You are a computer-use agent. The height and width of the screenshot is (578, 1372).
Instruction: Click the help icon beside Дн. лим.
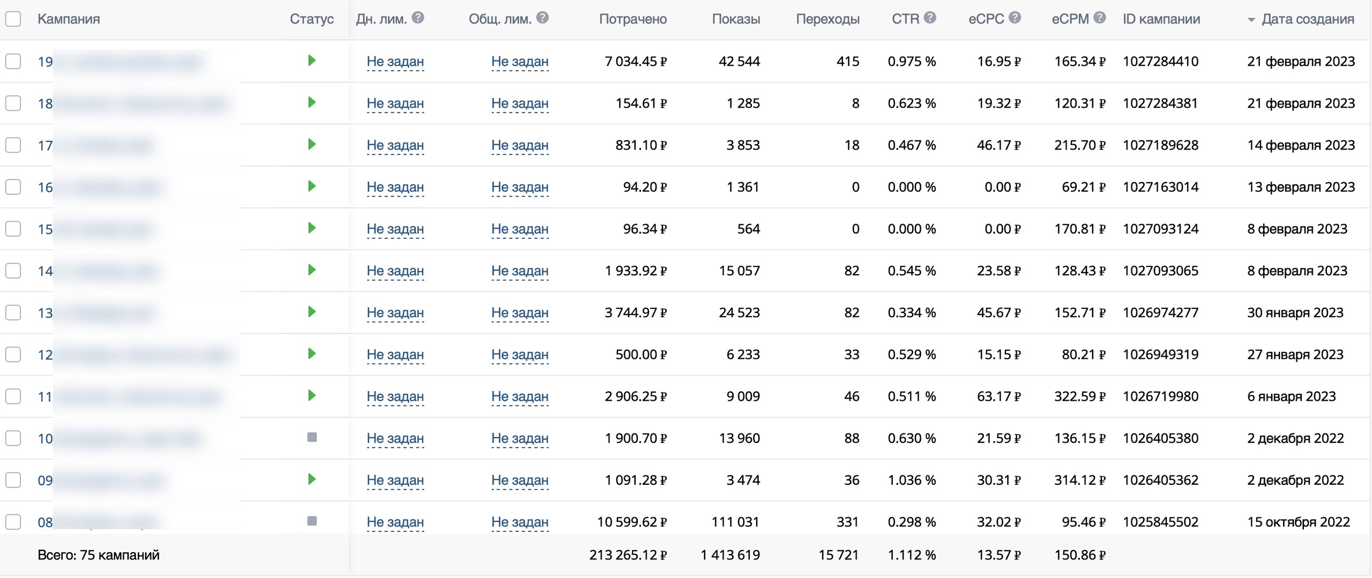[418, 18]
